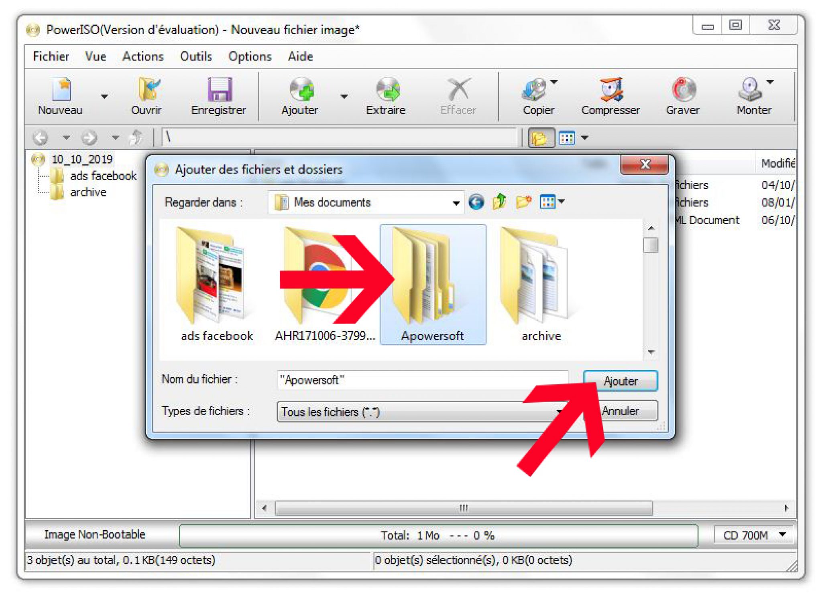This screenshot has width=822, height=594.
Task: Open the Monter dropdown arrow
Action: click(x=770, y=82)
